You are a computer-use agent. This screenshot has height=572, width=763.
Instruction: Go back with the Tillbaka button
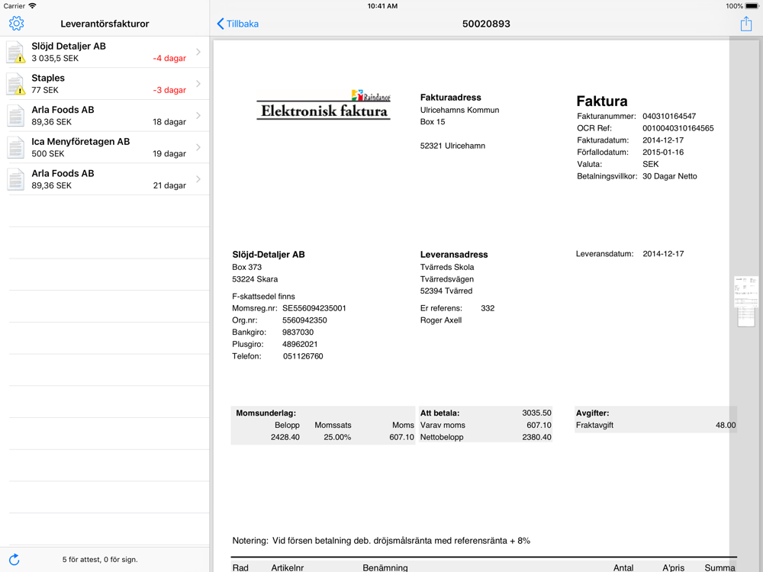point(238,24)
